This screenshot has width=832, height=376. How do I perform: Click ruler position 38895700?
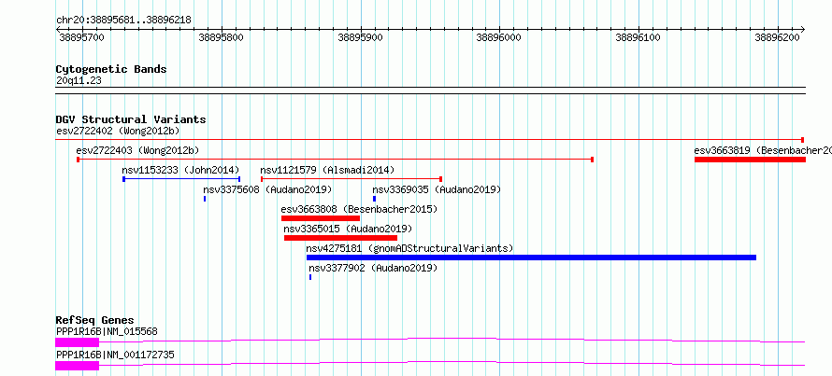[81, 37]
